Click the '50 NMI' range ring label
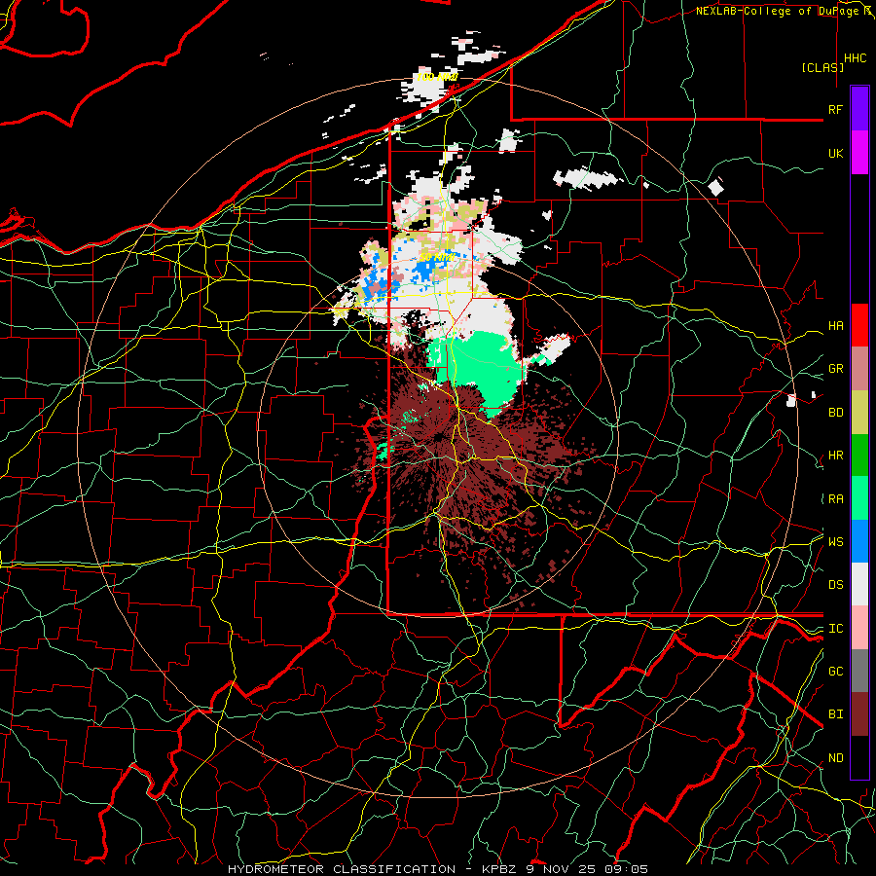The width and height of the screenshot is (876, 876). pos(436,257)
